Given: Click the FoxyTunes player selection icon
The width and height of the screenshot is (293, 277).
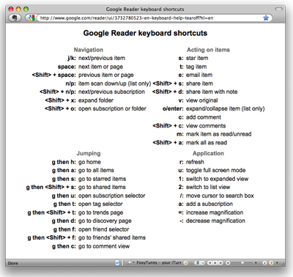Looking at the screenshot, I should pyautogui.click(x=197, y=263).
